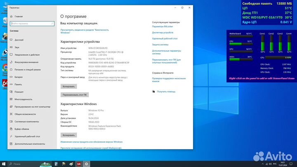
Task: Click the search magnifier in Найти параметр
Action: pyautogui.click(x=52, y=24)
